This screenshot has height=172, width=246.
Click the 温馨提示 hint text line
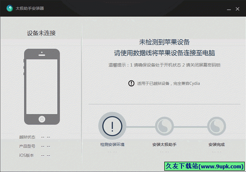(164, 65)
